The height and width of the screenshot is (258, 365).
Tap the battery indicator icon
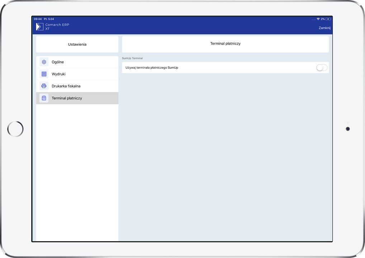(328, 19)
